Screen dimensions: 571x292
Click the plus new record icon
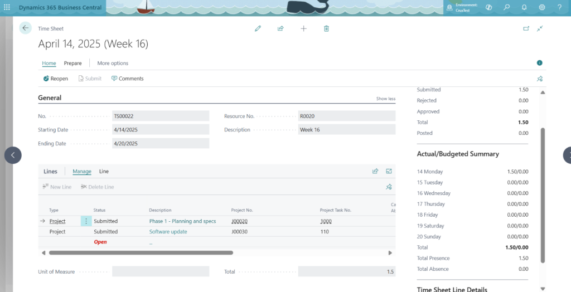click(303, 28)
